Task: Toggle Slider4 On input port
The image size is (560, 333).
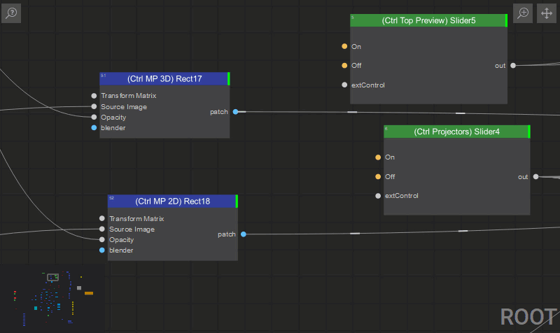Action: pos(378,157)
